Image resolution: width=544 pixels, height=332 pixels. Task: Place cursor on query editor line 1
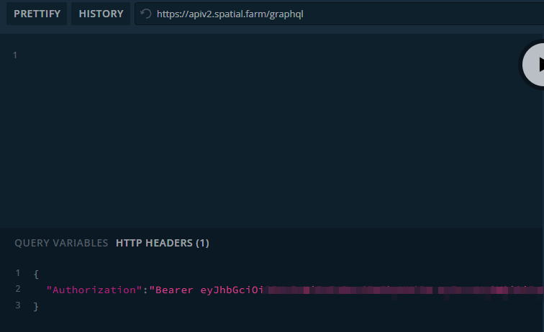point(144,55)
